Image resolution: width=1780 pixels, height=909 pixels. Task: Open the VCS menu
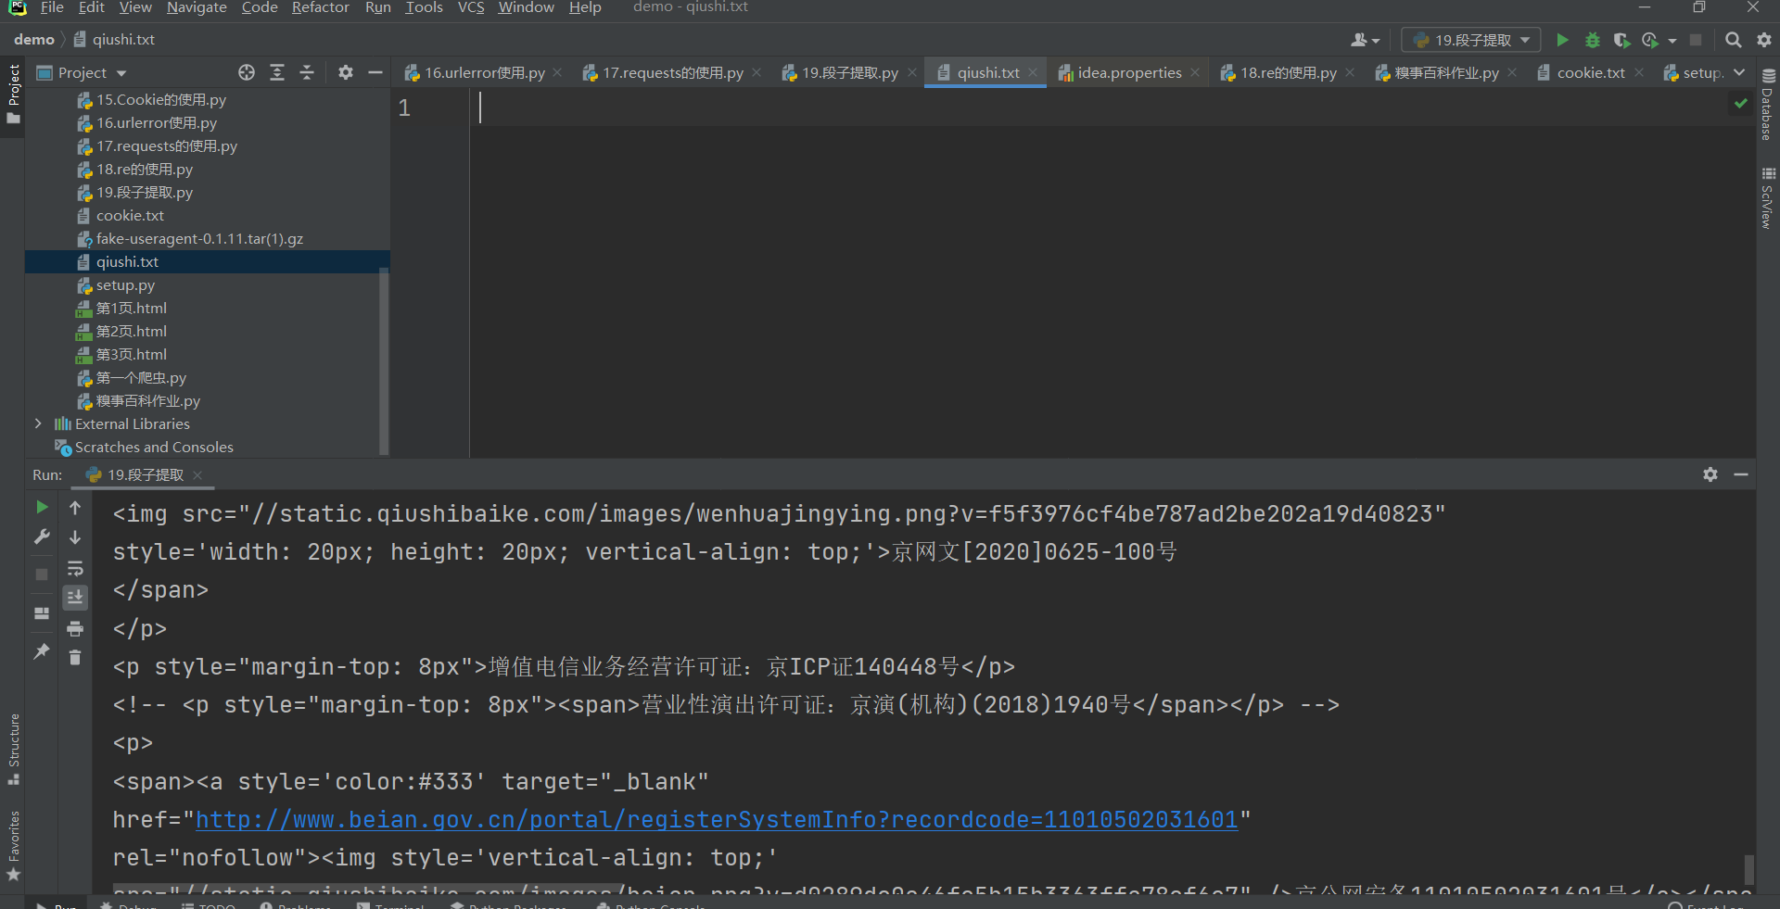[471, 7]
